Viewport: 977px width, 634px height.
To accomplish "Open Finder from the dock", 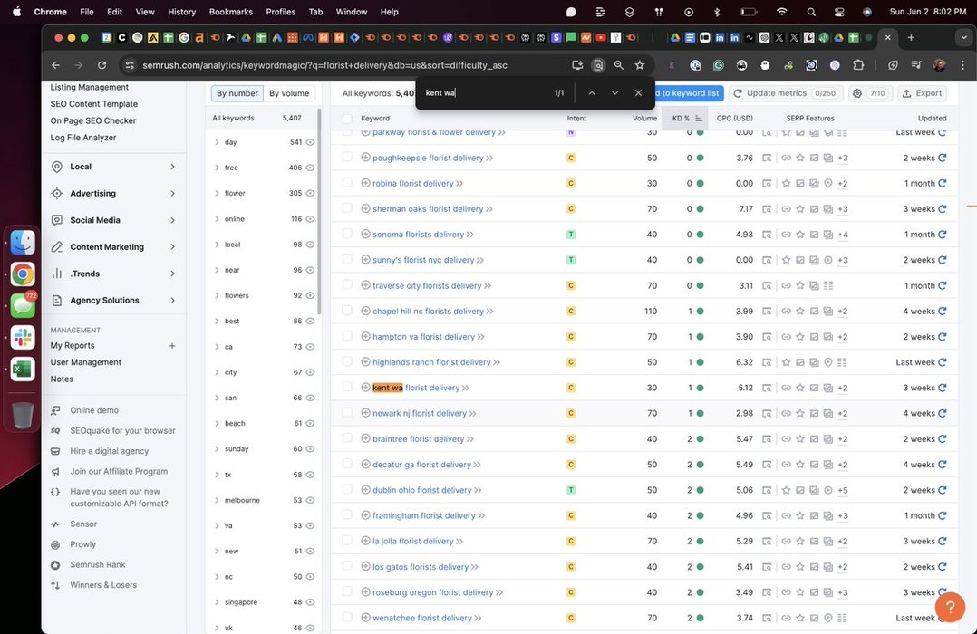I will point(23,243).
